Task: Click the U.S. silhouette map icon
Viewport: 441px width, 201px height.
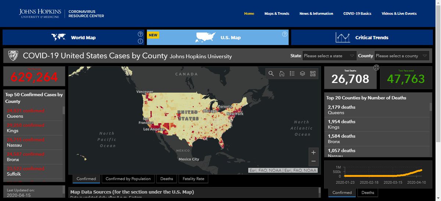Action: 205,37
